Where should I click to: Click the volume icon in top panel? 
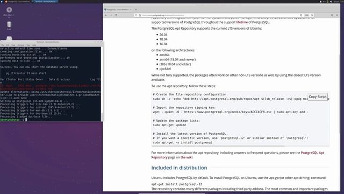pos(331,2)
